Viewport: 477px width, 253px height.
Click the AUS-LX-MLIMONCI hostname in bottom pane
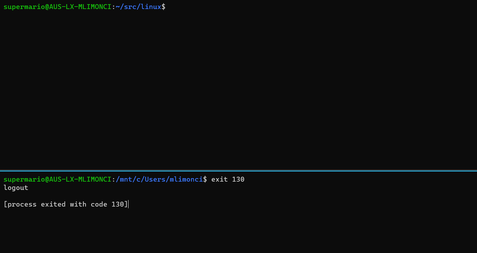point(80,179)
